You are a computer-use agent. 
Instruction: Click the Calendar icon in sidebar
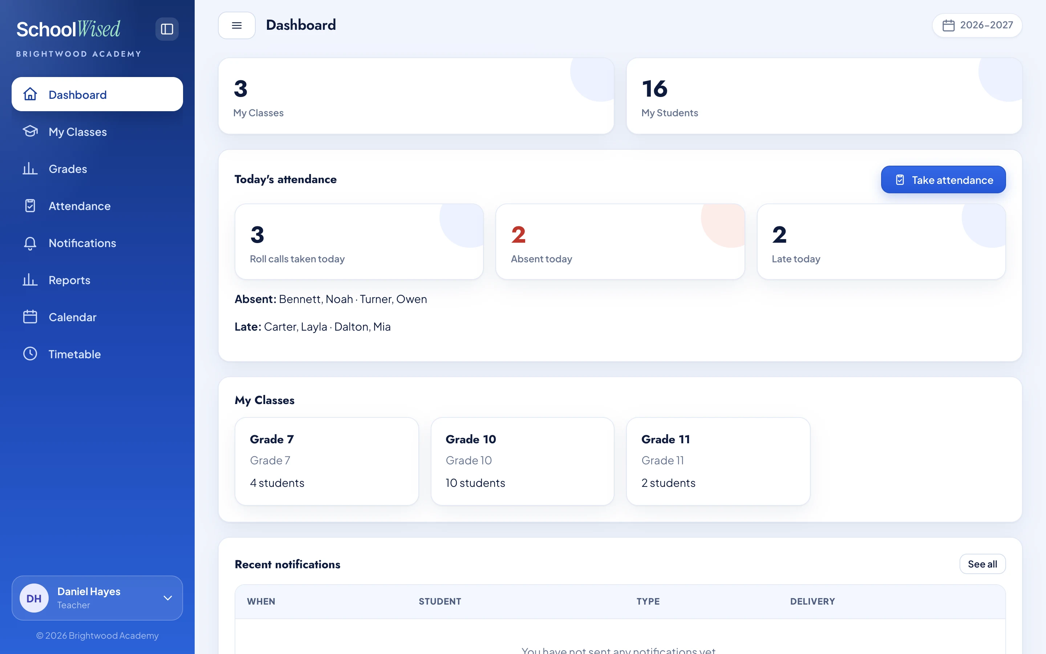(x=30, y=317)
